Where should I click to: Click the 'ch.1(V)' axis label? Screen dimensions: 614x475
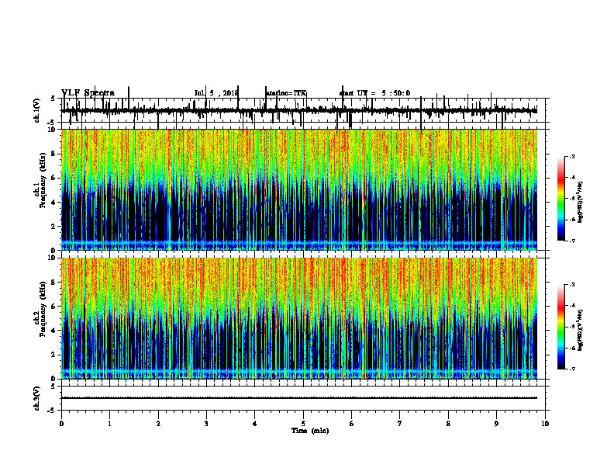pyautogui.click(x=36, y=110)
